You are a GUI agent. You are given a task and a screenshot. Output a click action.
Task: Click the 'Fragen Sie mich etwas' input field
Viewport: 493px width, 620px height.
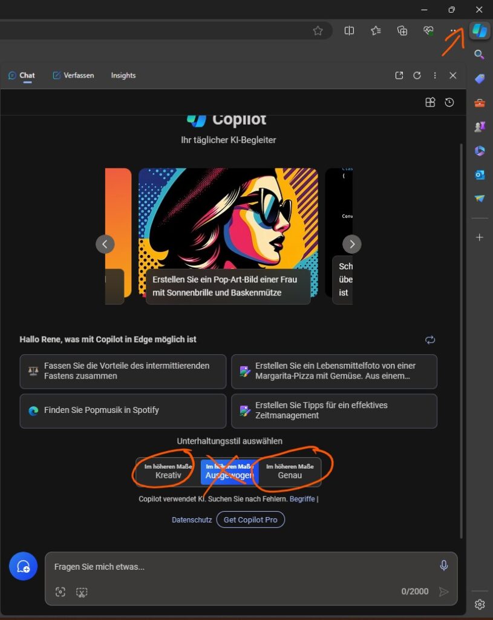(181, 567)
